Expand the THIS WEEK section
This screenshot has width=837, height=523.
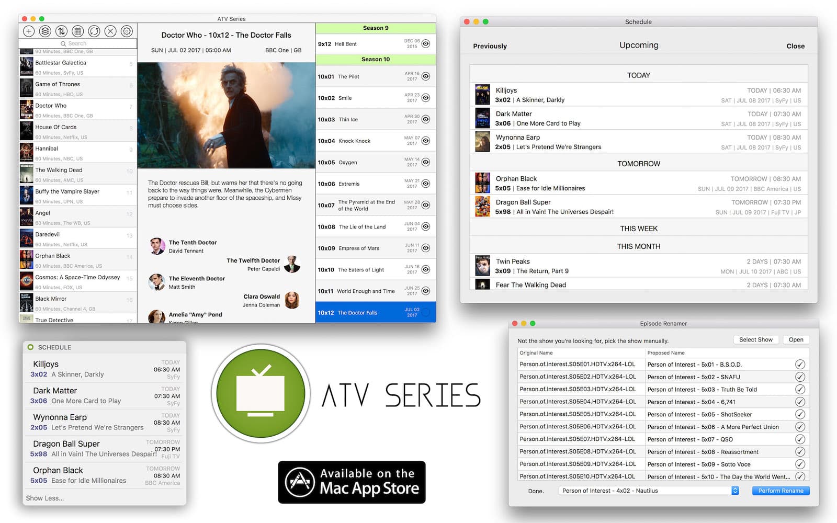click(x=638, y=229)
